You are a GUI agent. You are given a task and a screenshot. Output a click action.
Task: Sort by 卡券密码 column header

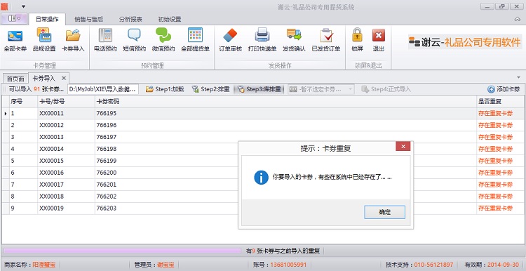pos(285,101)
